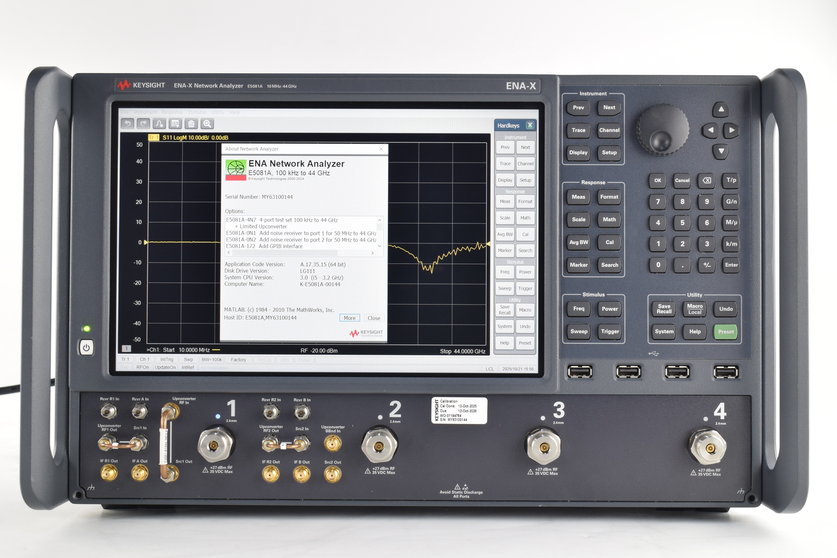Viewport: 837px width, 558px height.
Task: Click the Ch 1 status bar field
Action: click(145, 360)
